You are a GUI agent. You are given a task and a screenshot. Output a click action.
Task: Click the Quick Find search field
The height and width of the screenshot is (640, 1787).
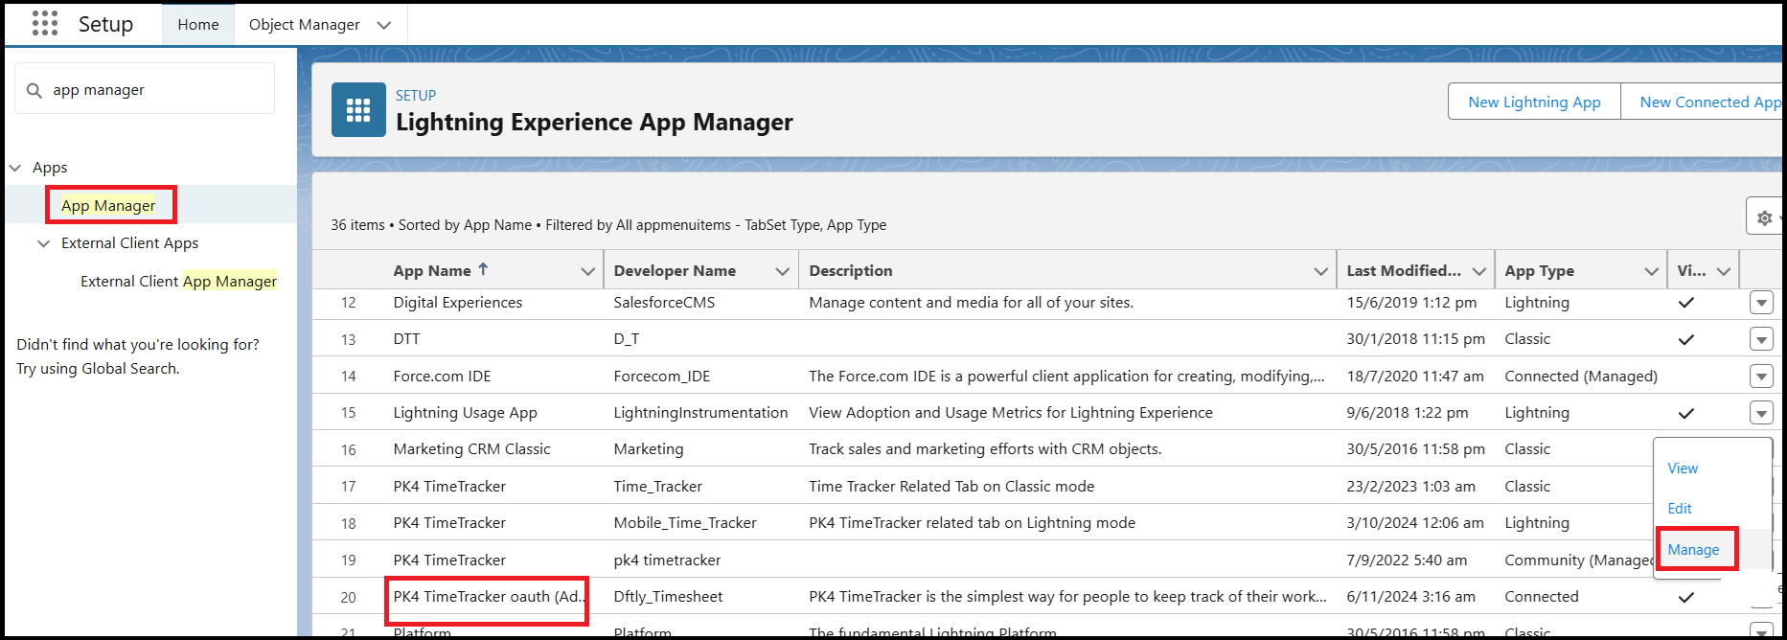coord(145,89)
